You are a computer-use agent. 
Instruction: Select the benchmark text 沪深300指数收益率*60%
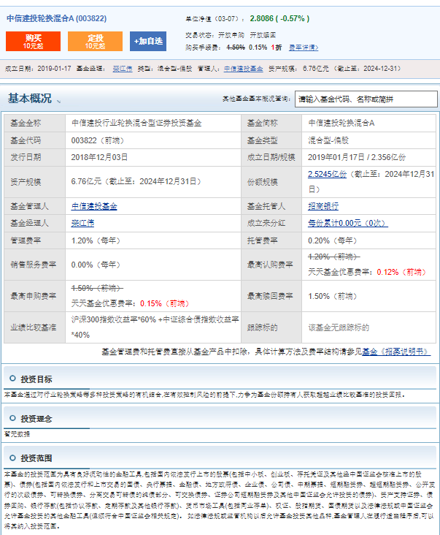[113, 319]
